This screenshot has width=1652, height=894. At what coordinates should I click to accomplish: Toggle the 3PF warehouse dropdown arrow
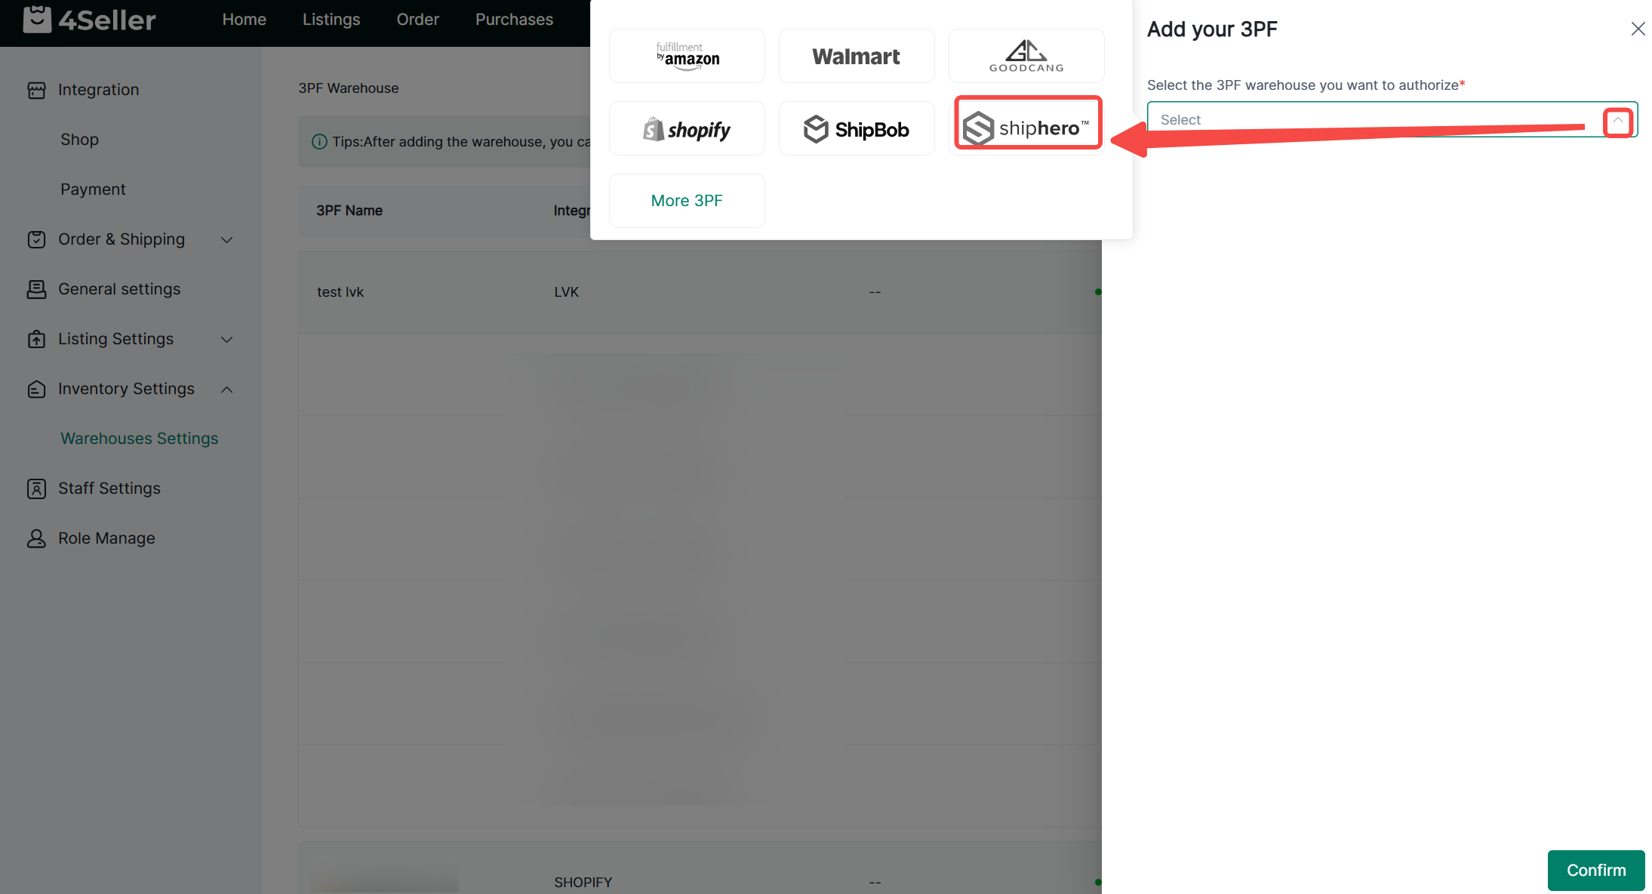coord(1617,120)
